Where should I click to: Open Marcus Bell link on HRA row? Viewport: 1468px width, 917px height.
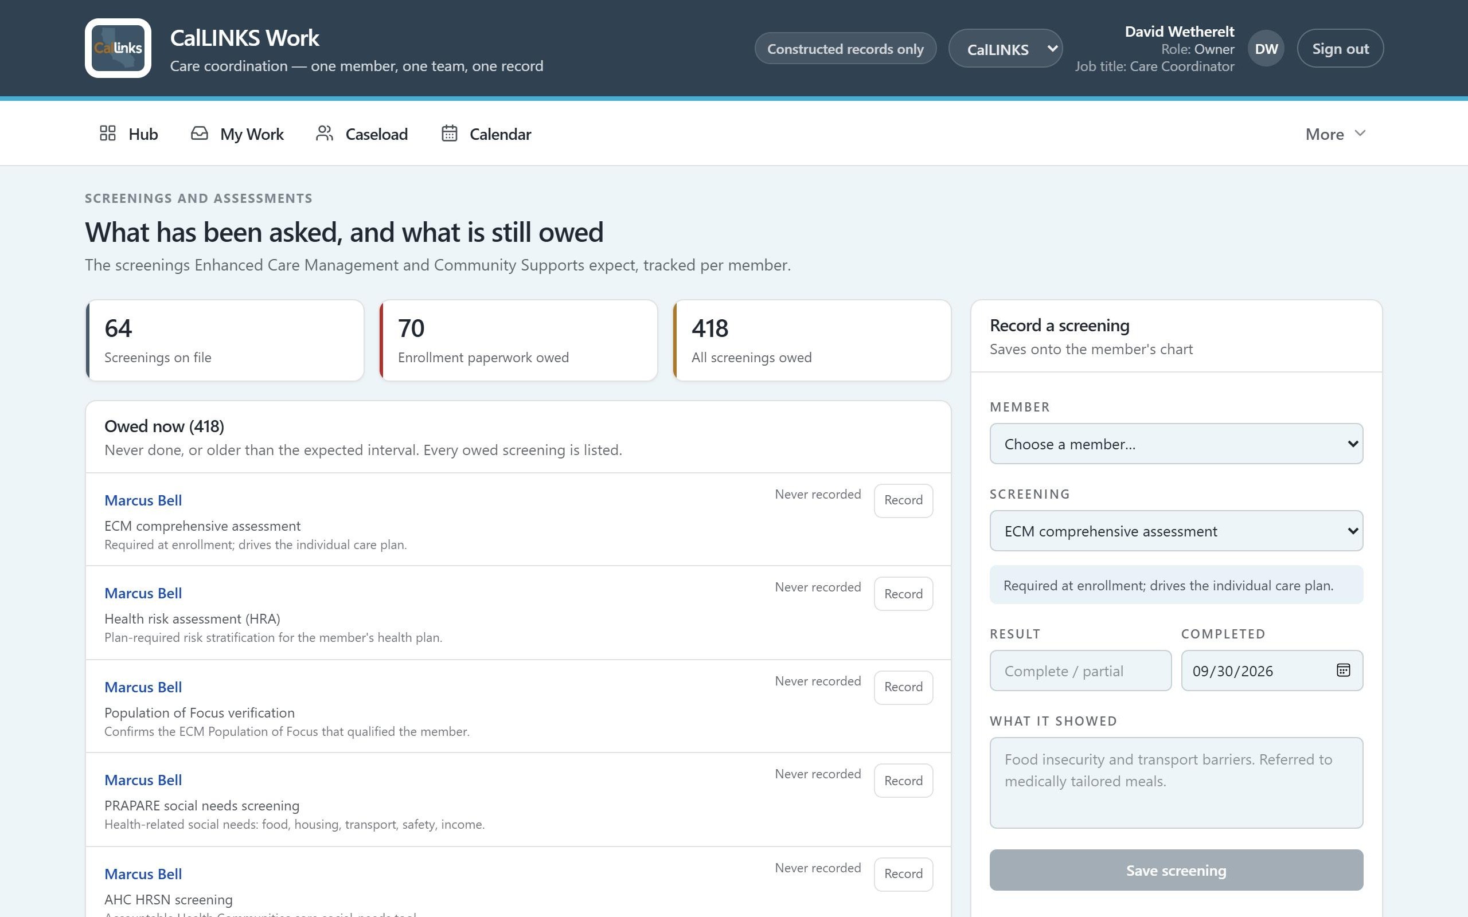tap(143, 593)
